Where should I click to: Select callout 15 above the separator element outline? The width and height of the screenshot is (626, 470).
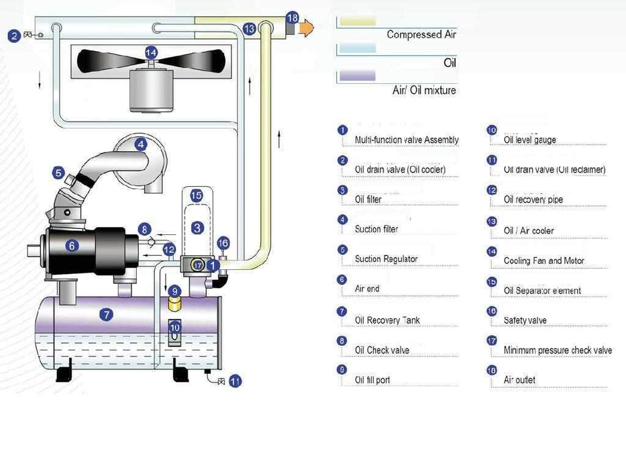[x=196, y=195]
